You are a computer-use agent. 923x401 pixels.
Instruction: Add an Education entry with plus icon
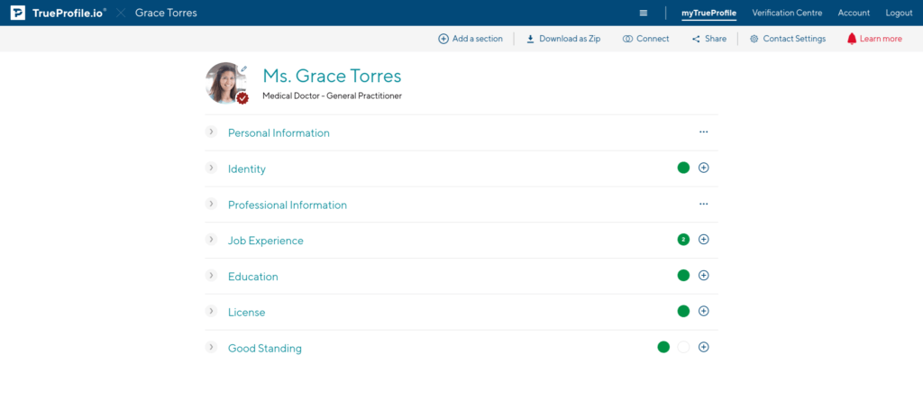[x=703, y=276]
